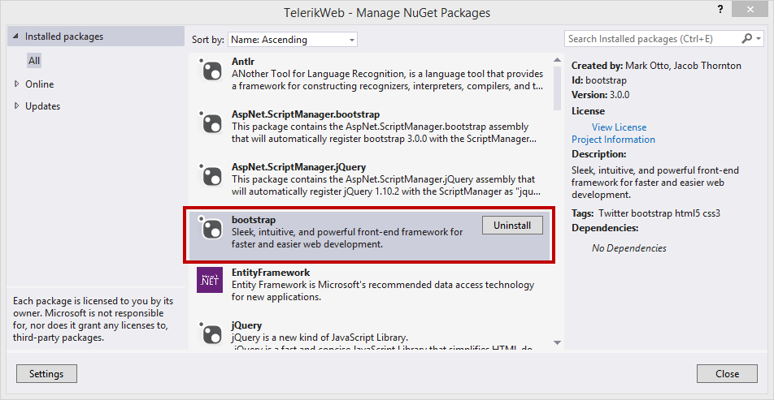Screen dimensions: 774x400
Task: Select the All category
Action: (34, 61)
